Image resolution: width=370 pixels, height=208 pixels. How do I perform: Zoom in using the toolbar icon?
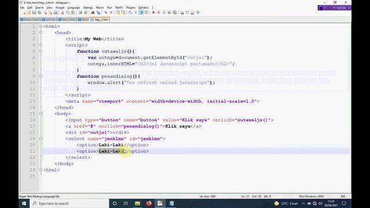[x=105, y=13]
